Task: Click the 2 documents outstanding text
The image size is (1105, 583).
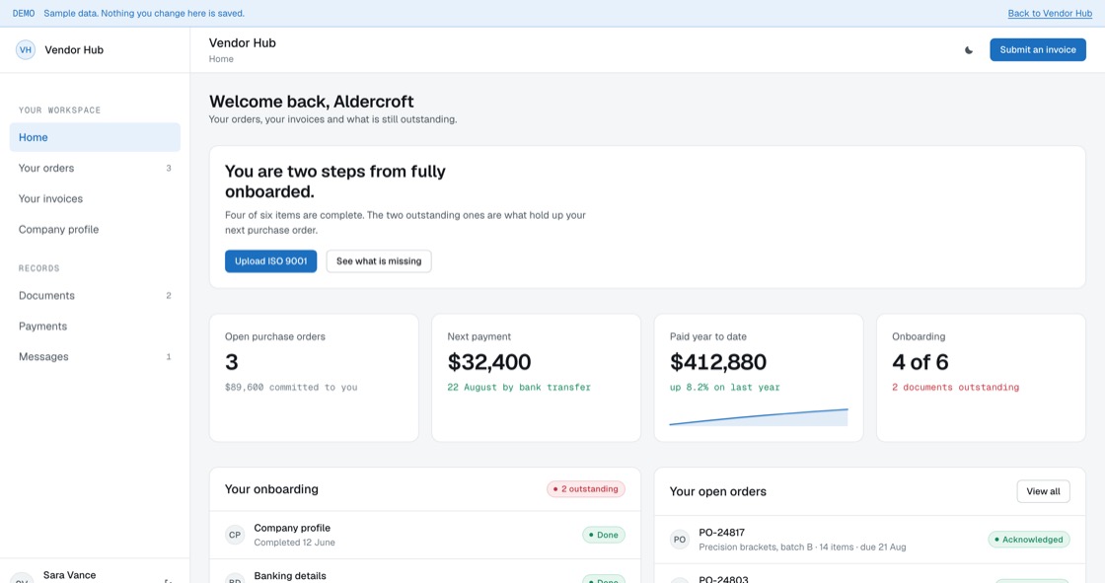Action: point(955,387)
